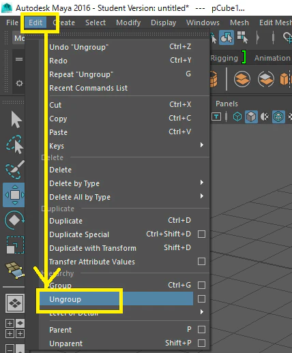
Task: Open the Windows menu
Action: click(x=203, y=22)
